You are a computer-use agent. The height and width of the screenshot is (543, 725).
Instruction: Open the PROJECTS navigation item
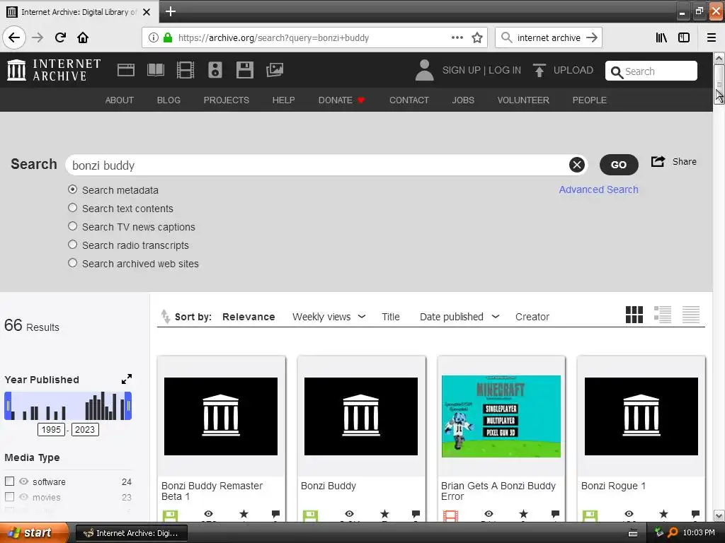click(227, 100)
